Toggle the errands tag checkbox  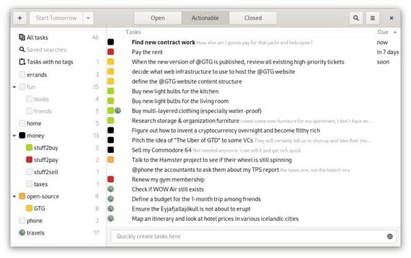pyautogui.click(x=22, y=74)
